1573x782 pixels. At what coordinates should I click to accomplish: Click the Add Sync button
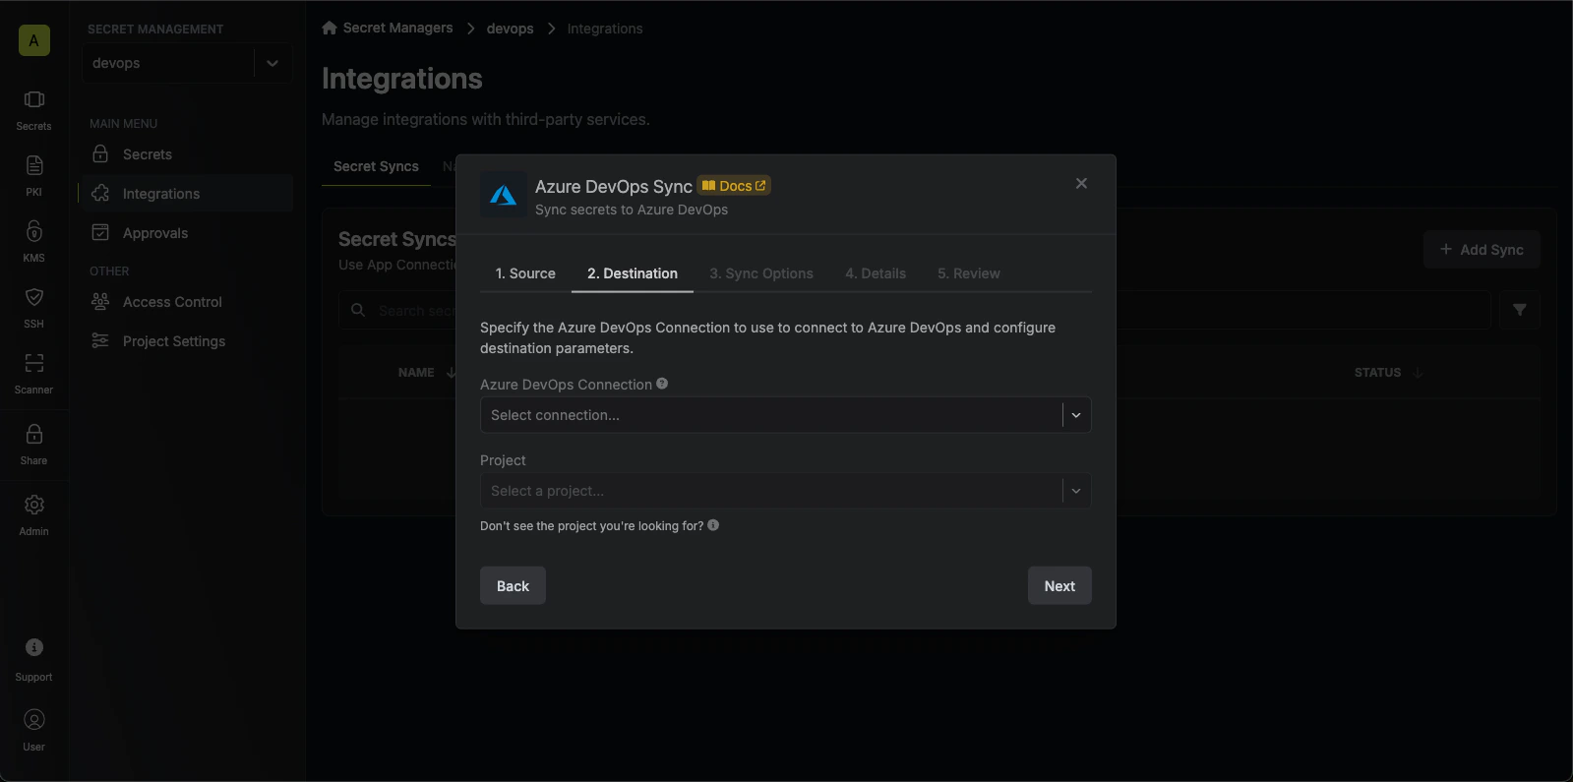point(1482,250)
